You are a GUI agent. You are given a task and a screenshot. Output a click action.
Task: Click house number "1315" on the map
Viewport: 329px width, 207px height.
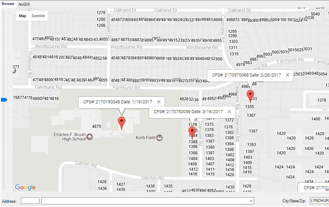[234, 54]
